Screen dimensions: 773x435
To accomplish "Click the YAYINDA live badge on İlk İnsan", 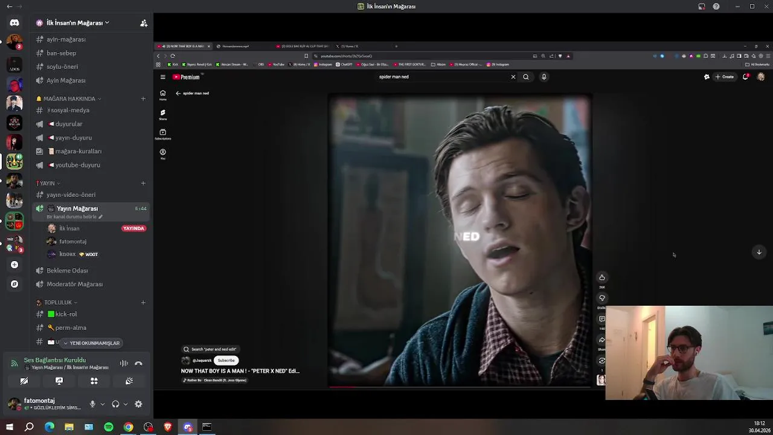I will (x=133, y=228).
